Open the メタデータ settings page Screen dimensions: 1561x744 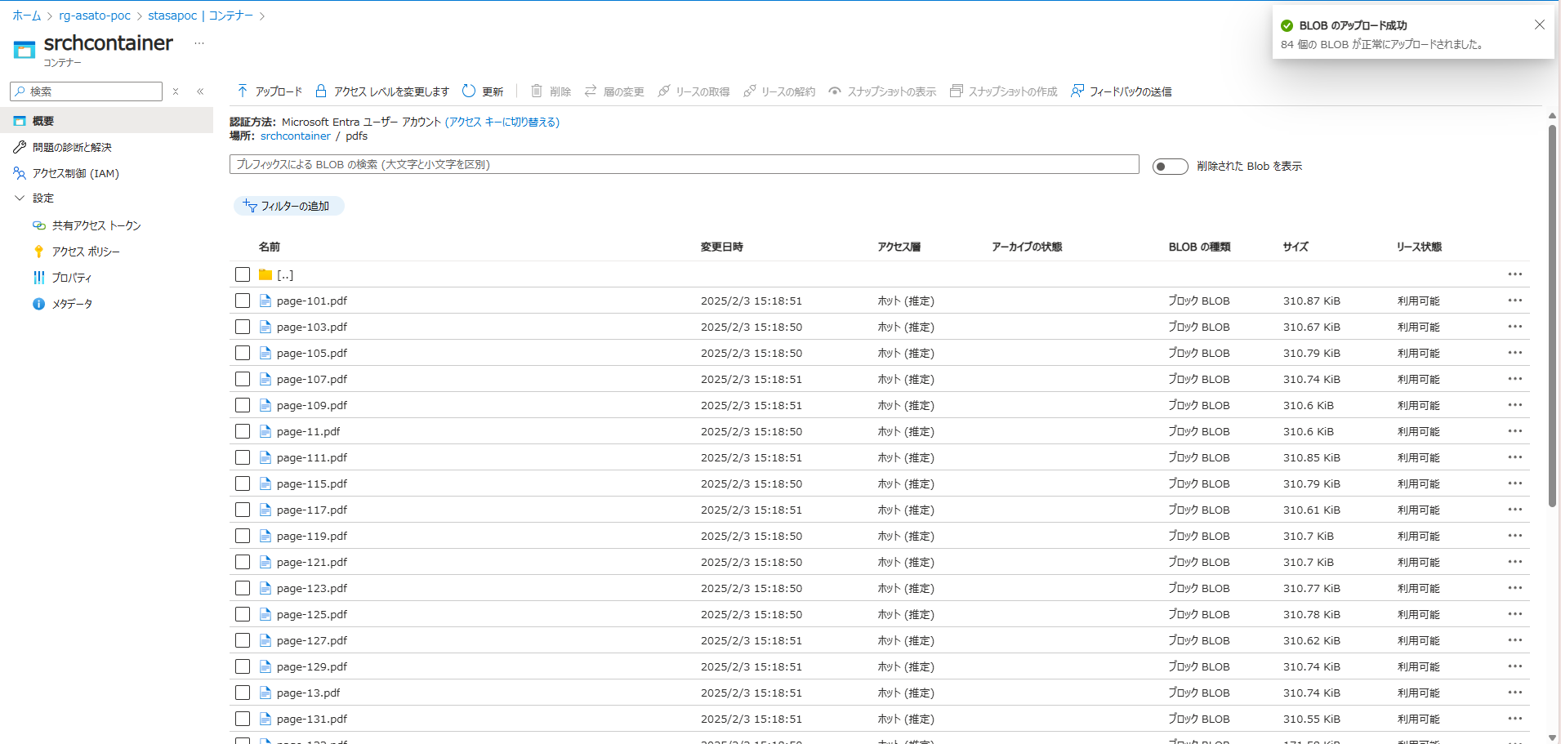(71, 303)
